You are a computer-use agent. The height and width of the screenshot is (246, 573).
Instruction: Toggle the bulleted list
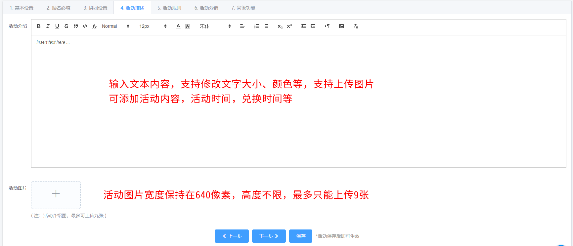(266, 26)
